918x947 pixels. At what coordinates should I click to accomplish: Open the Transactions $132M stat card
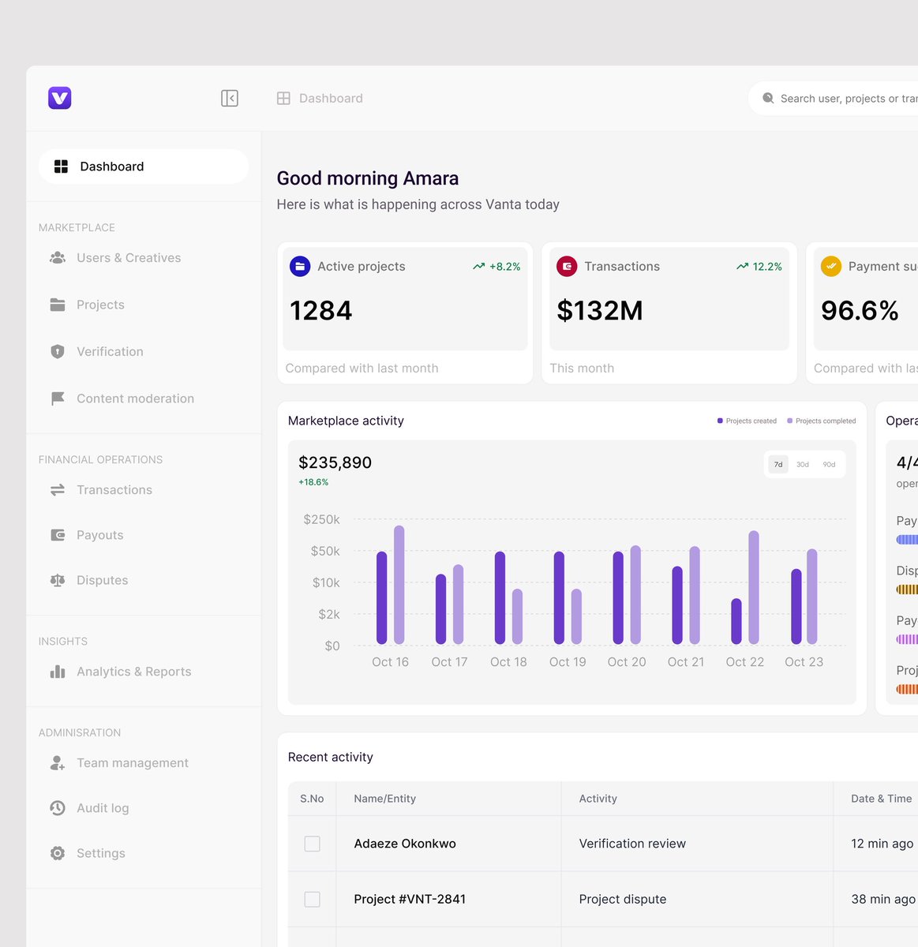point(669,313)
